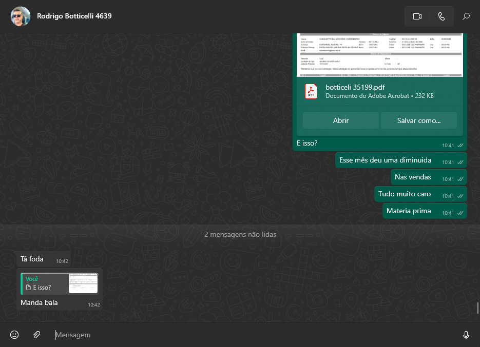Open the PDF document preview image

[380, 55]
